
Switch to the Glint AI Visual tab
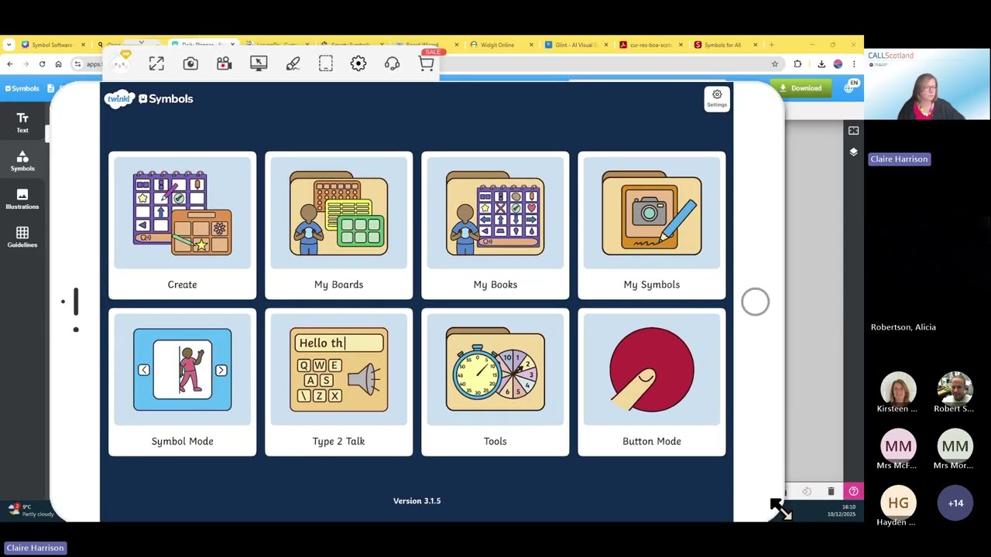(x=577, y=45)
